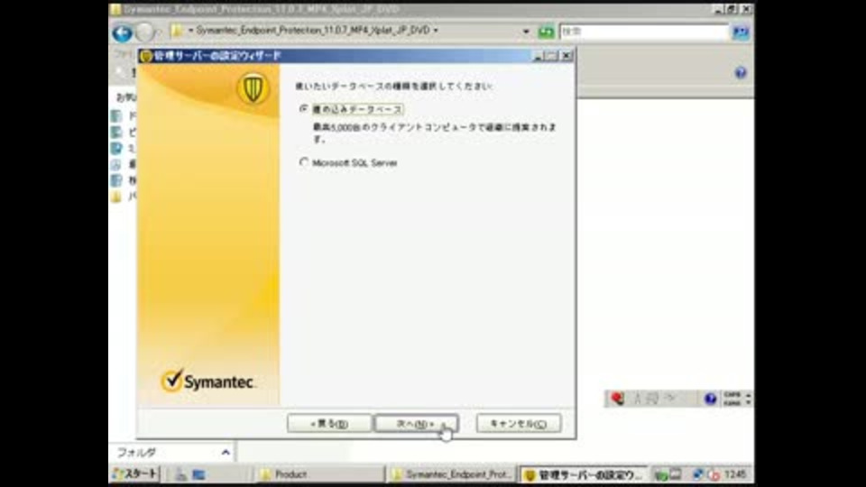Click the search icon in Explorer
Viewport: 866px width, 487px height.
741,32
